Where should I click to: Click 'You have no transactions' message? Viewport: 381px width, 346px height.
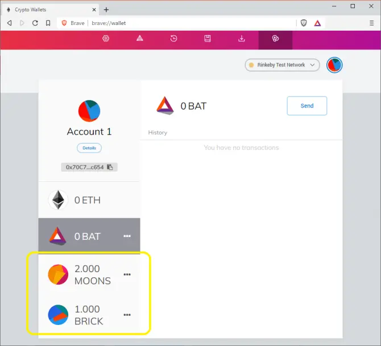pos(241,148)
